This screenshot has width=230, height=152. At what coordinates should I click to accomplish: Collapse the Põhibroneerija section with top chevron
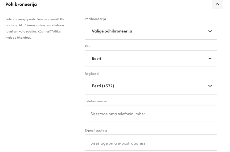click(217, 4)
